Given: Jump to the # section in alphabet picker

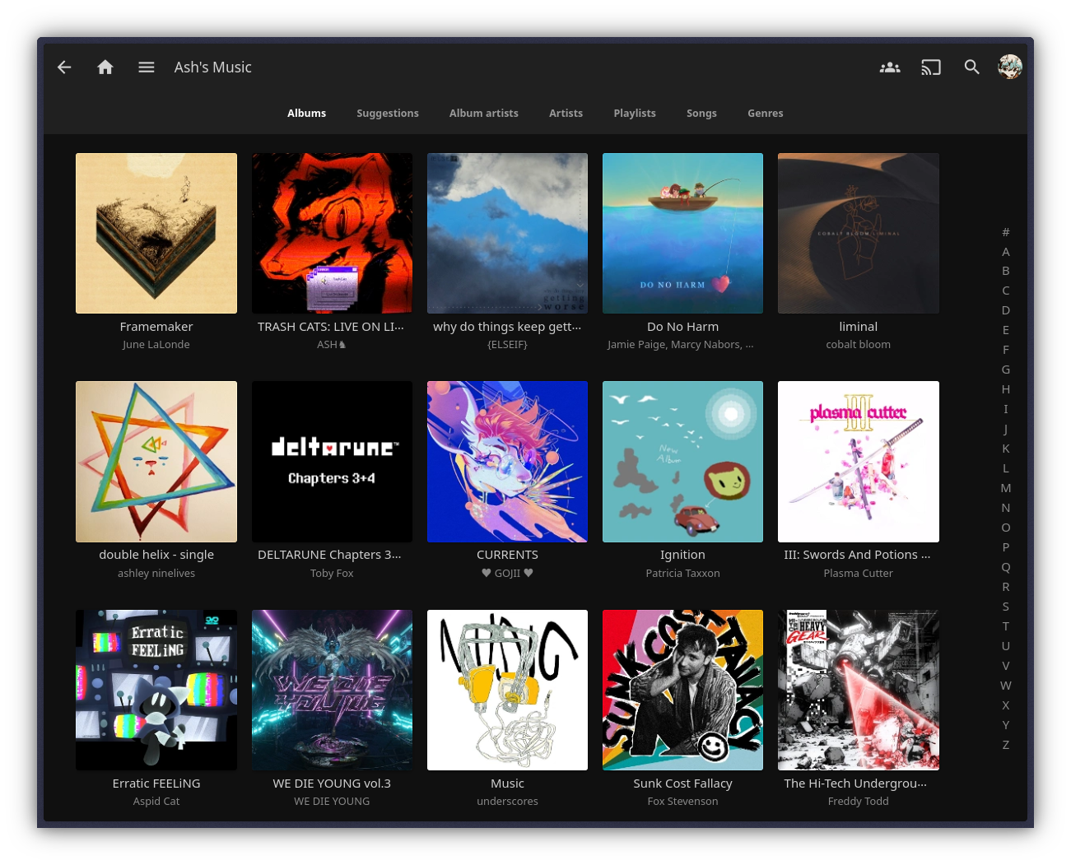Looking at the screenshot, I should point(1005,232).
